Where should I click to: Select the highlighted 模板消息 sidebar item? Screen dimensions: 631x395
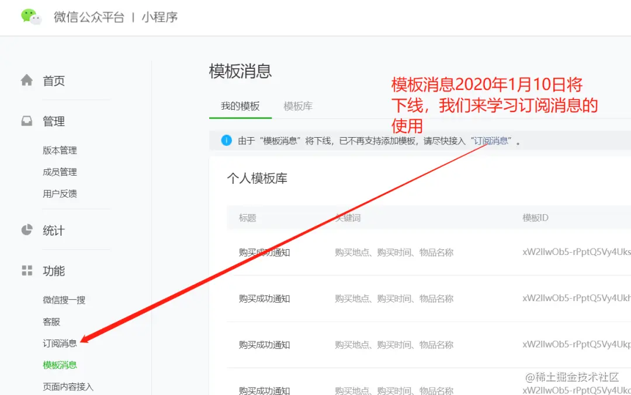[x=60, y=365]
